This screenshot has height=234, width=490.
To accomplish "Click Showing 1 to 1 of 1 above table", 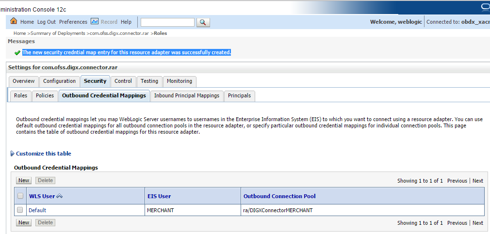I will point(420,181).
